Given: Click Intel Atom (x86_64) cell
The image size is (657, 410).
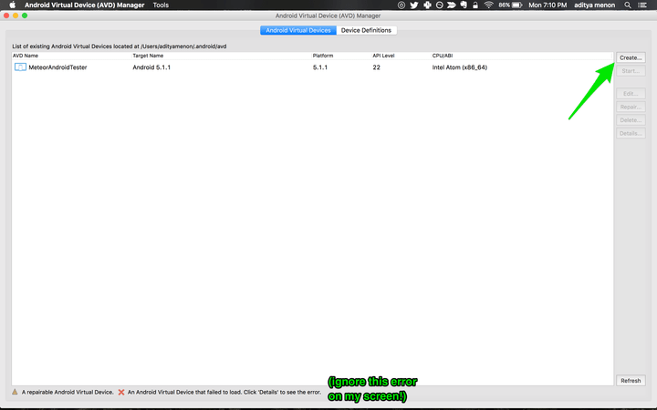Looking at the screenshot, I should pyautogui.click(x=460, y=67).
